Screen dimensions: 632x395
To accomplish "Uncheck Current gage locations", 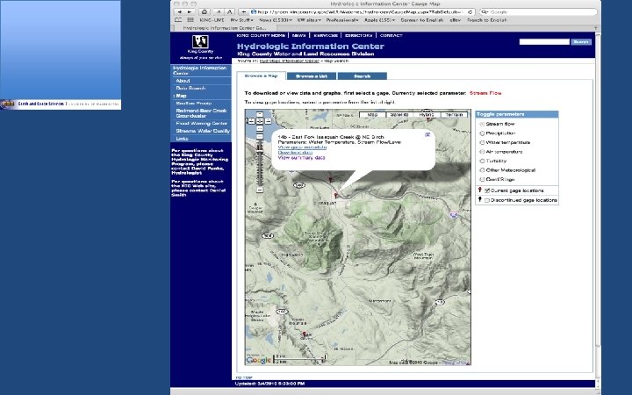I will pos(487,190).
